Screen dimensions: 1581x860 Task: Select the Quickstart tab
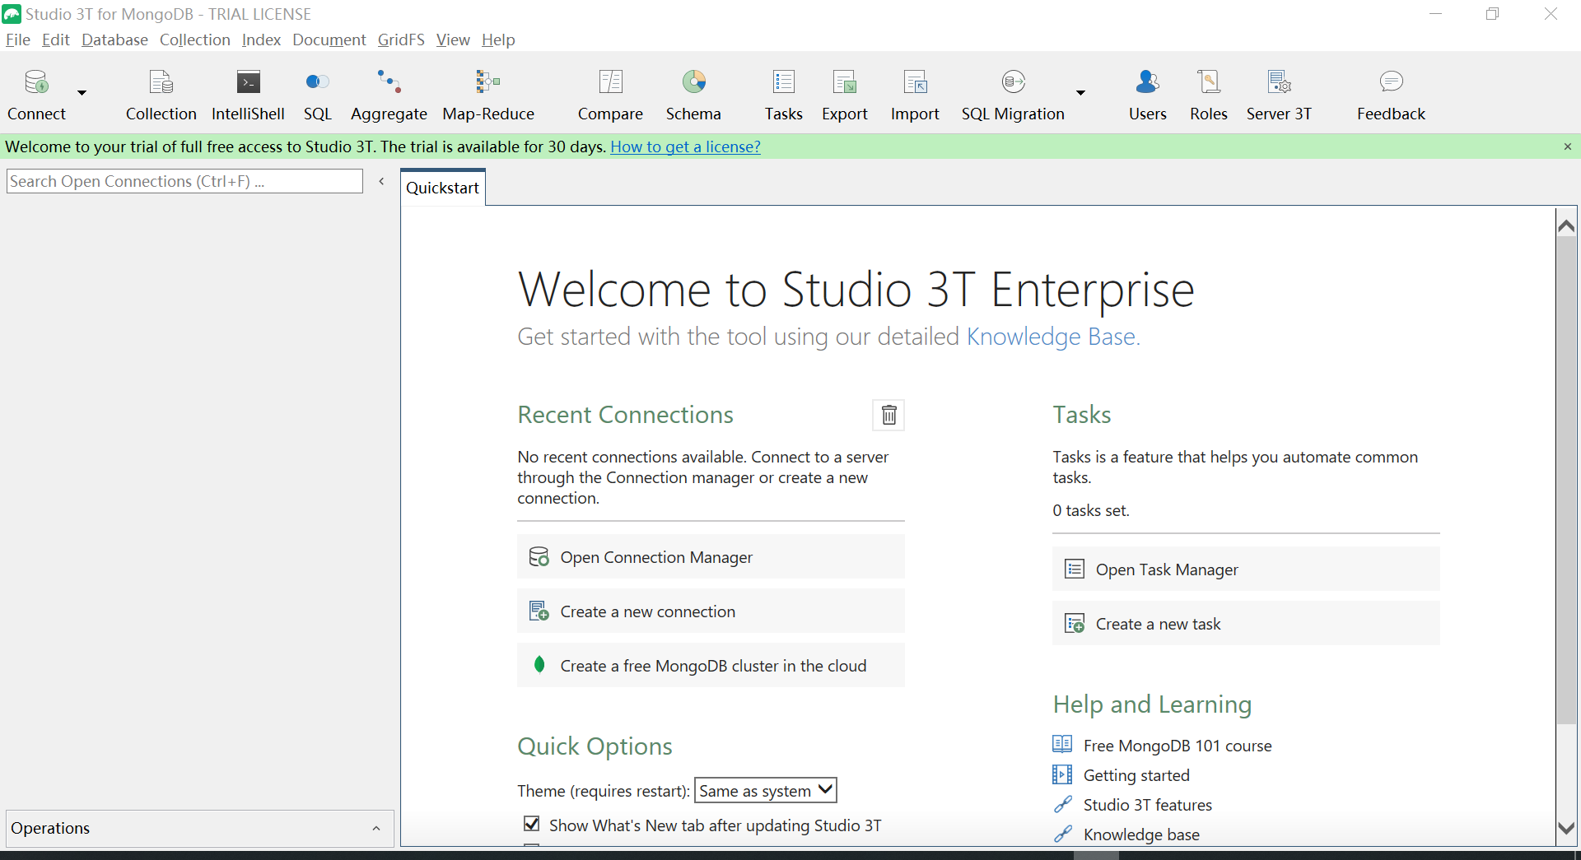[x=442, y=188]
